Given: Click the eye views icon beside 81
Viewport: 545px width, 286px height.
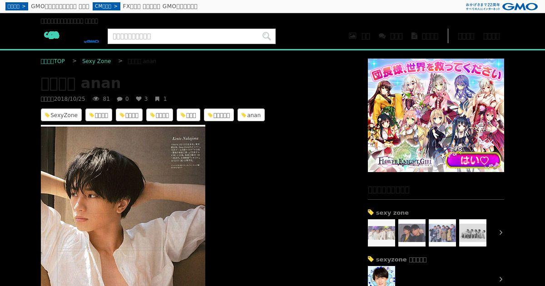Looking at the screenshot, I should click(96, 99).
